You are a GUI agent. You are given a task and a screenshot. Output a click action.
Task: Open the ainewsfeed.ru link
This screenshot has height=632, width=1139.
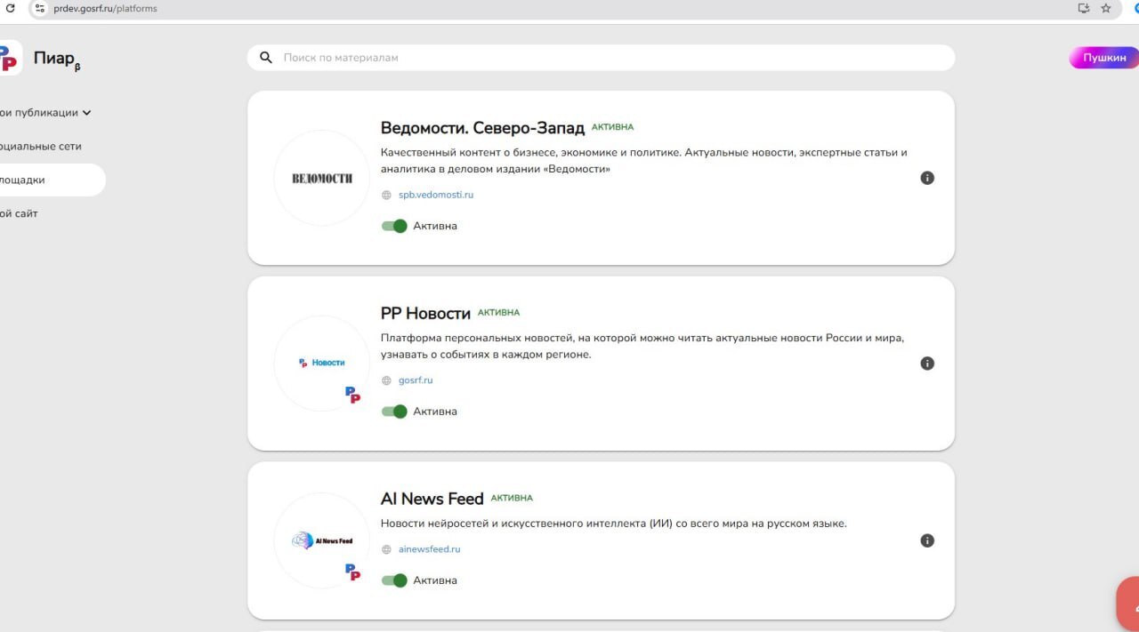point(430,549)
